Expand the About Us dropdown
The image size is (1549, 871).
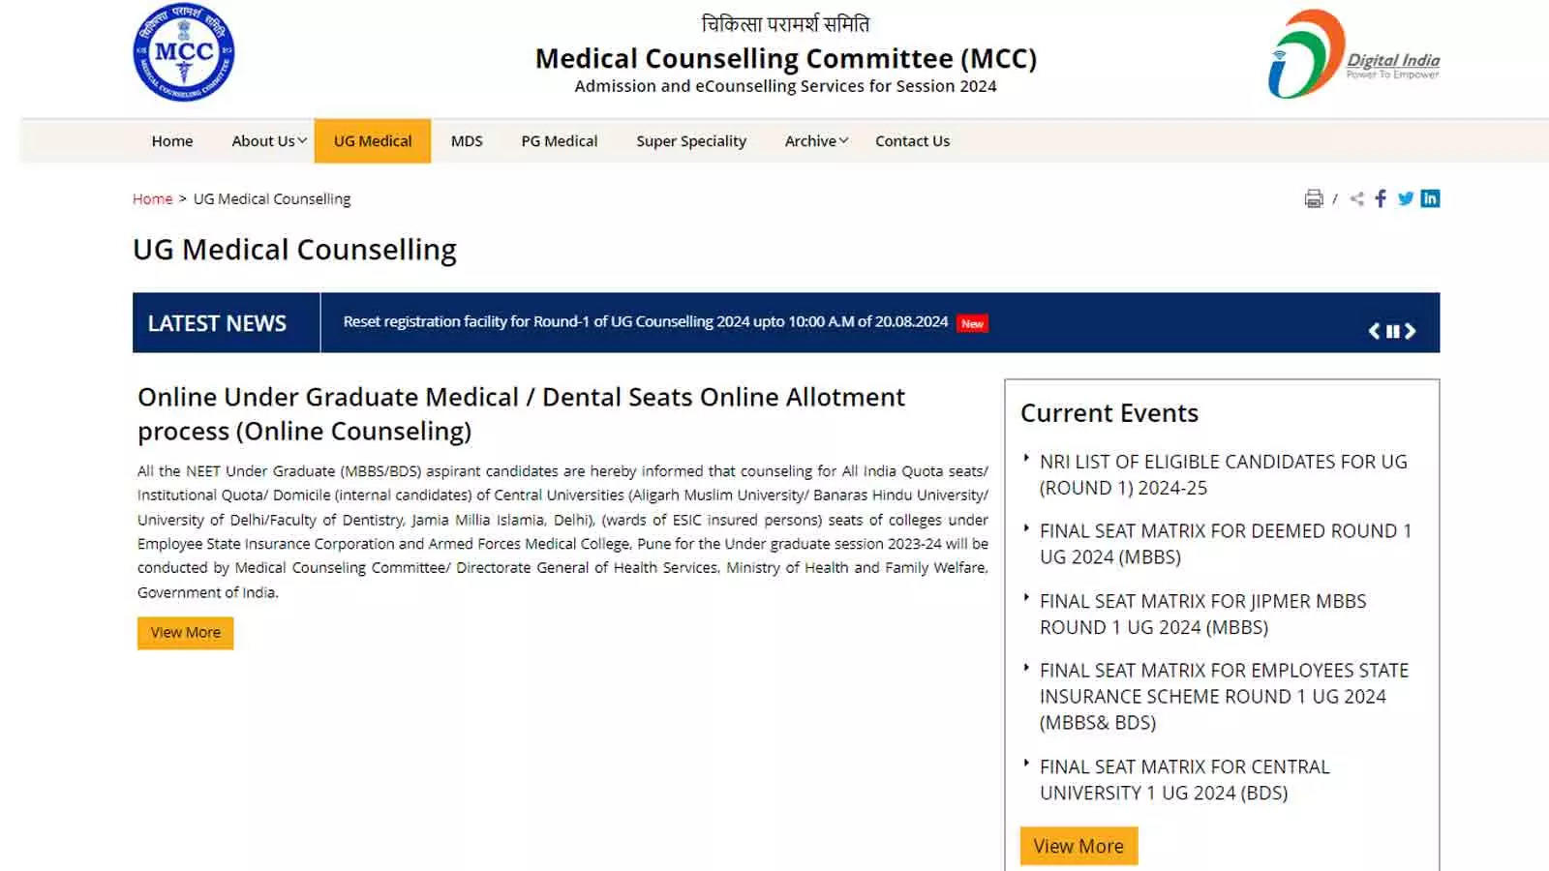click(268, 141)
